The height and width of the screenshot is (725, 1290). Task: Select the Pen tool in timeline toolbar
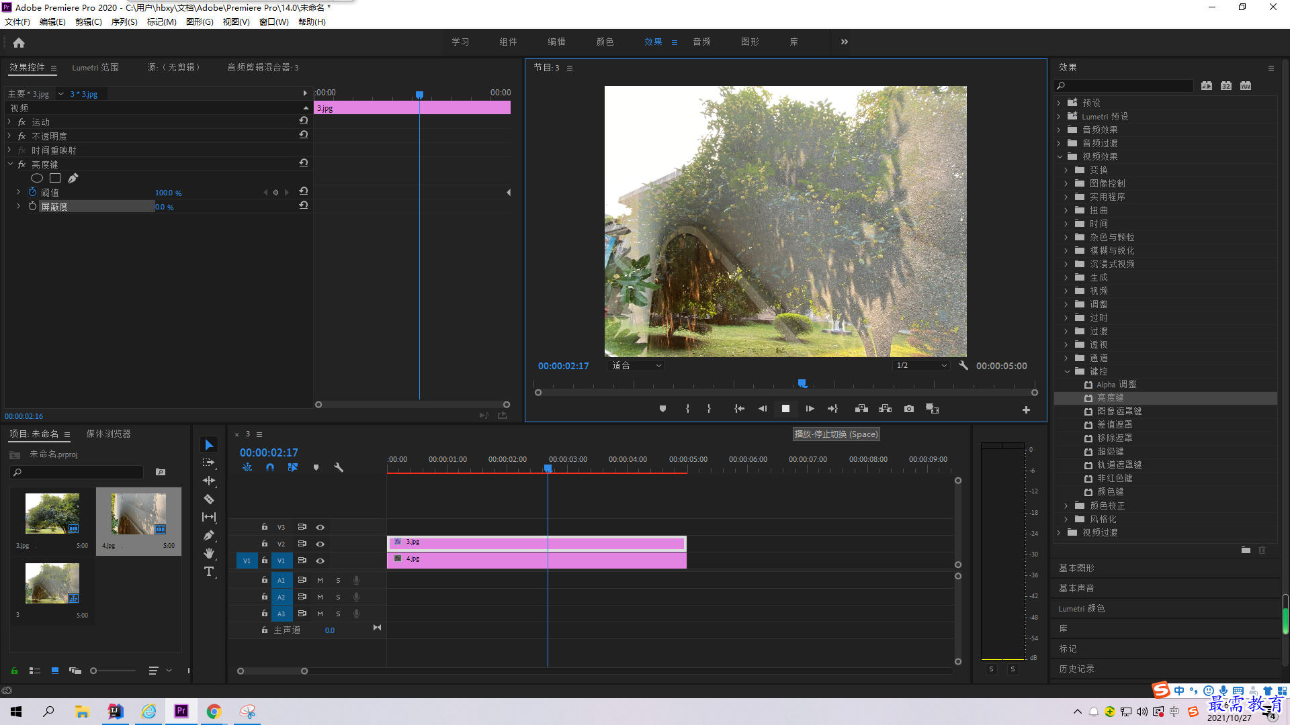(209, 535)
